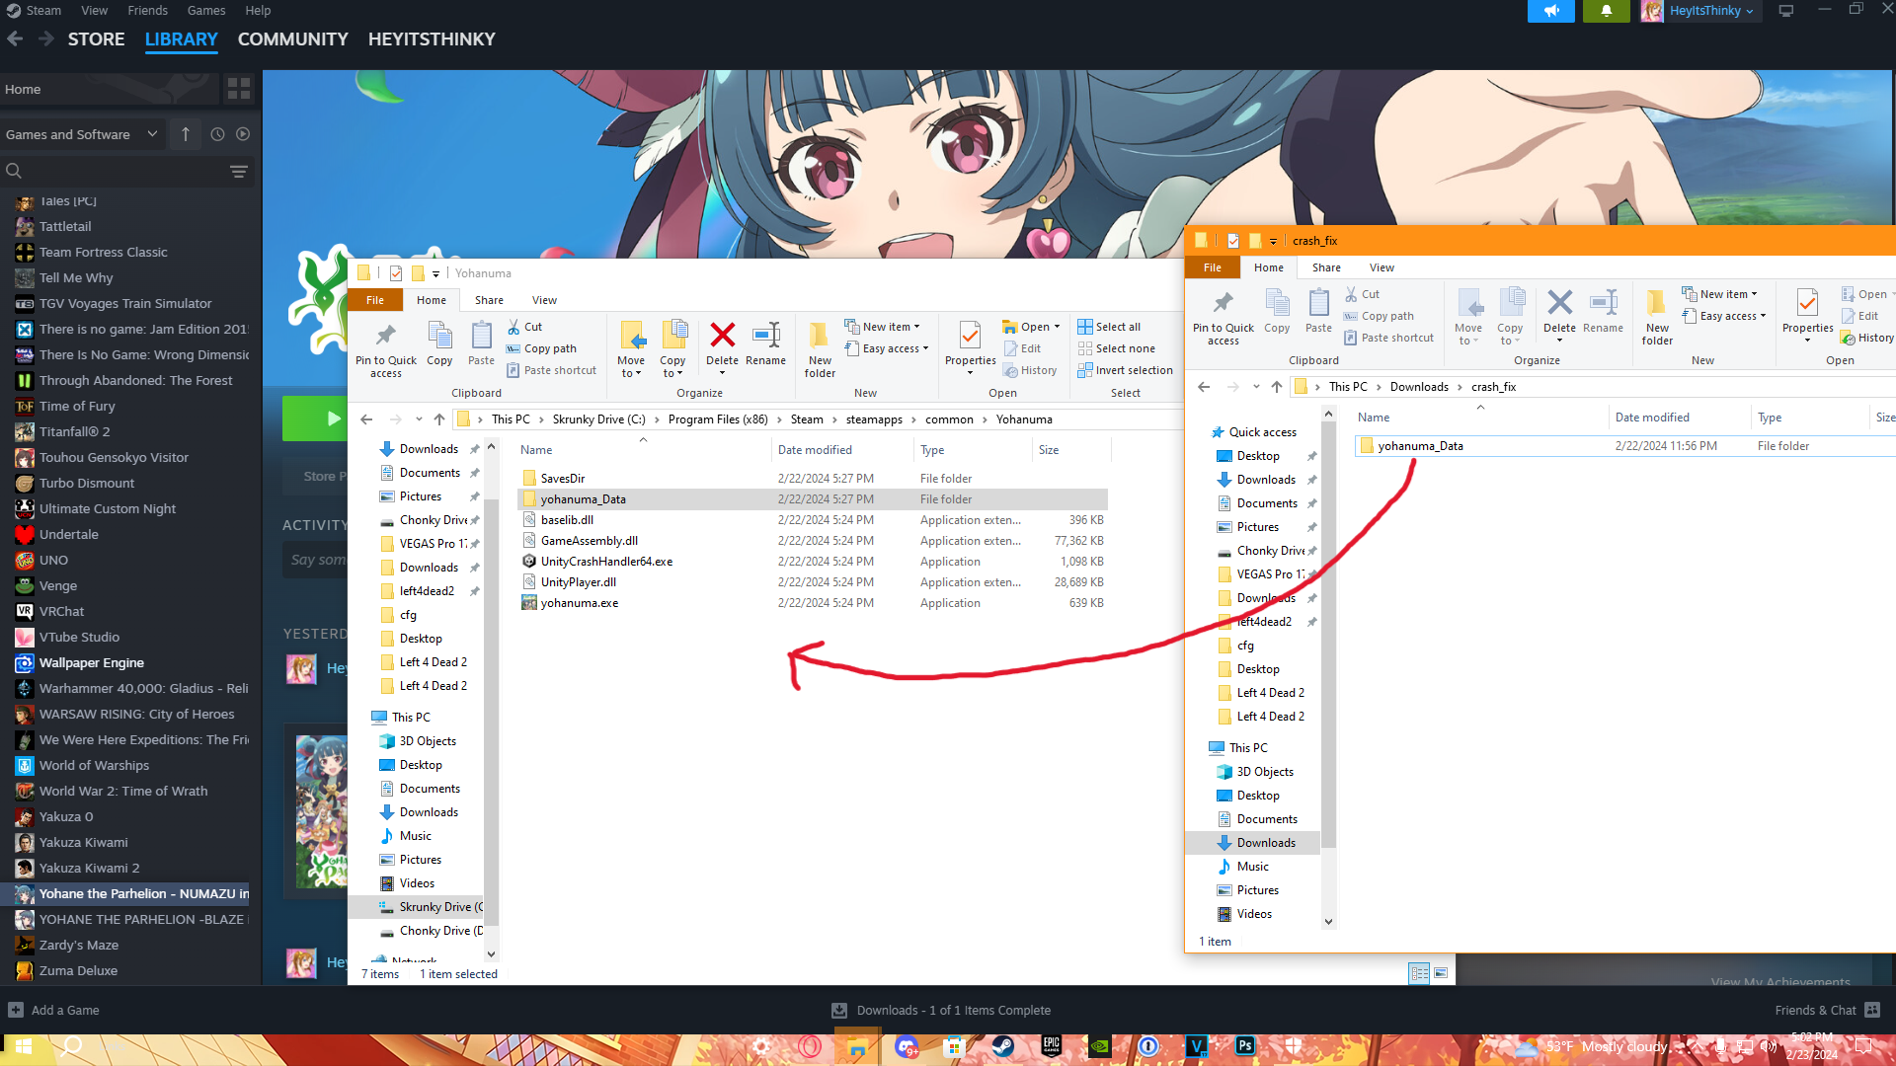Click the Cut scissors icon in Yohanuma ribbon
The image size is (1896, 1066).
click(513, 327)
